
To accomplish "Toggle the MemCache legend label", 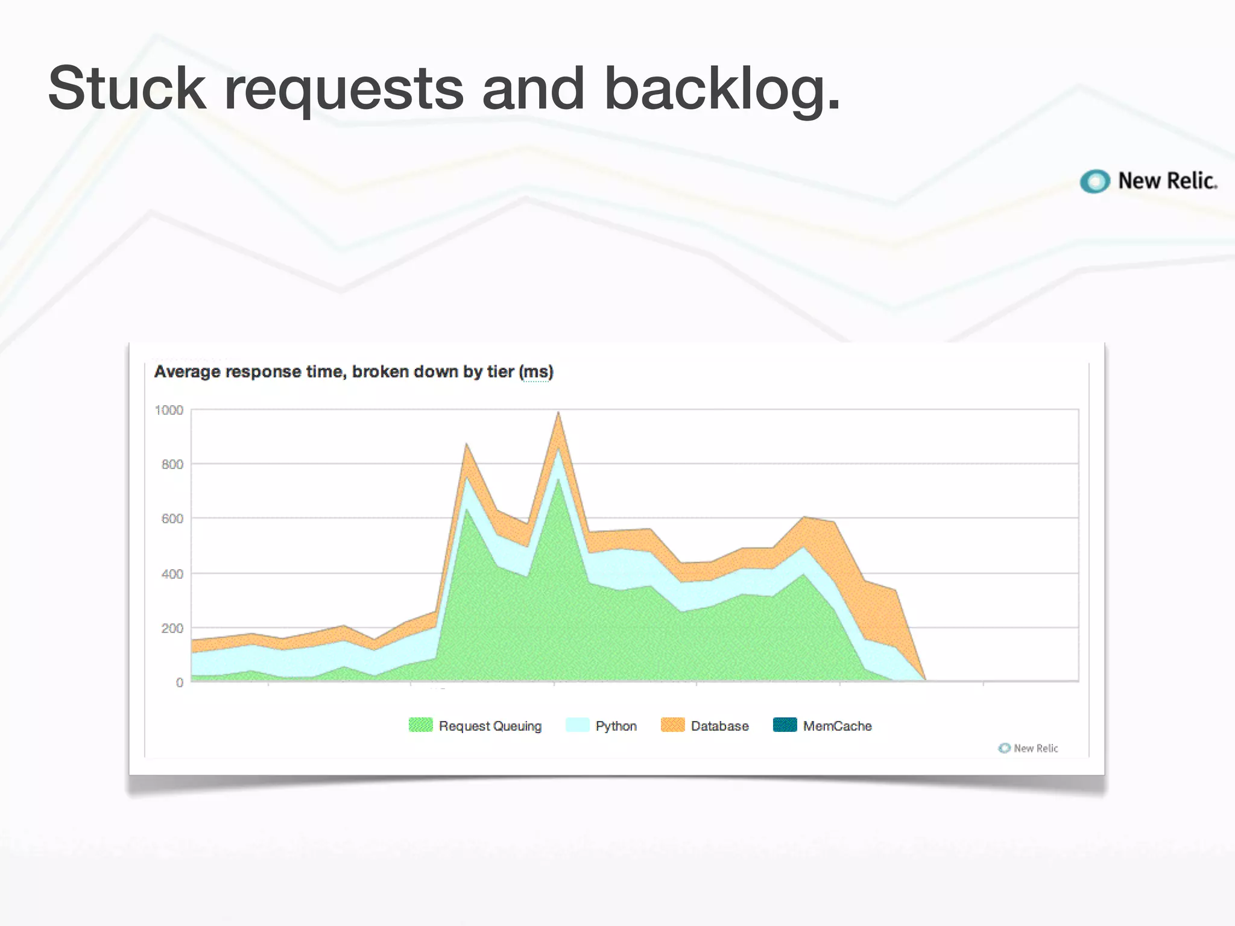I will (x=837, y=726).
